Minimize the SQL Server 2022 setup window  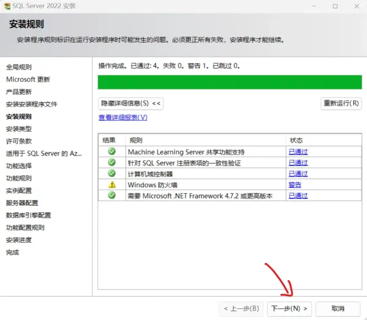coord(314,6)
